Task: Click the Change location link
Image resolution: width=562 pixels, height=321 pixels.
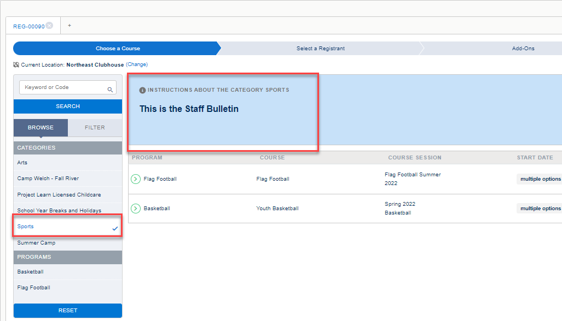Action: point(136,64)
